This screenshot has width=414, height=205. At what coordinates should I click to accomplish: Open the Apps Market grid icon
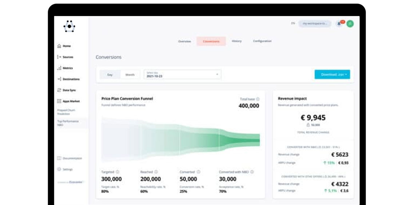pos(59,101)
